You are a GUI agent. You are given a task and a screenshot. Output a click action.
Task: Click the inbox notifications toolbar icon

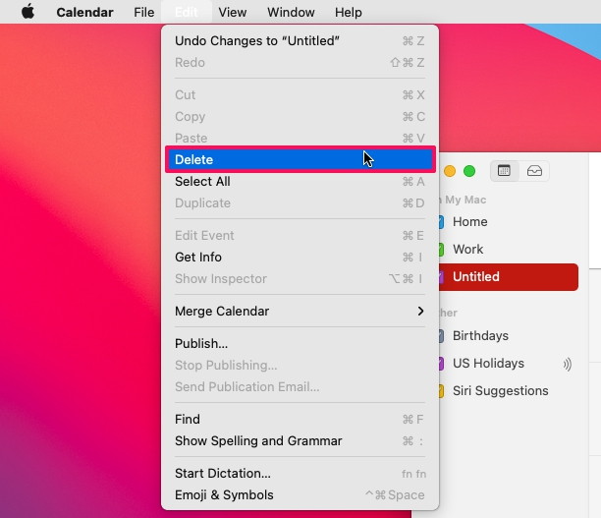pos(534,170)
